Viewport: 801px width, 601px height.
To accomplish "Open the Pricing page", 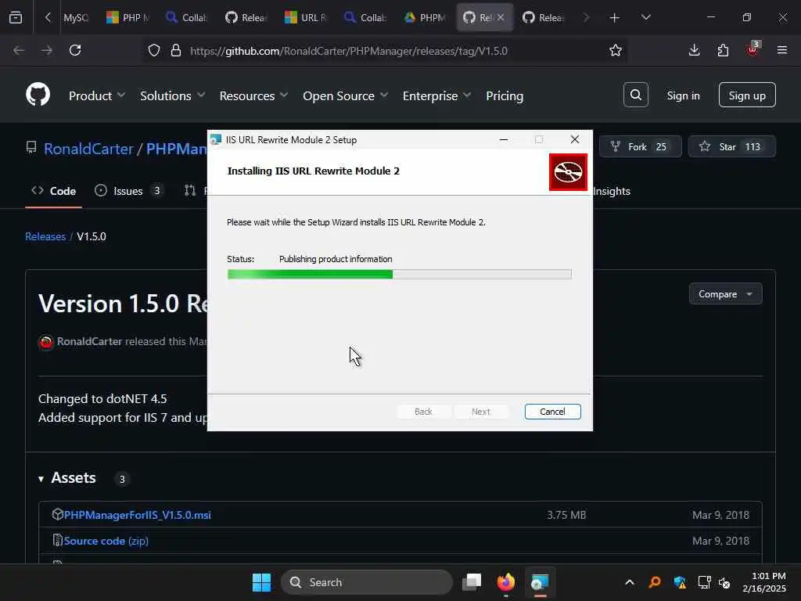I will coord(505,95).
